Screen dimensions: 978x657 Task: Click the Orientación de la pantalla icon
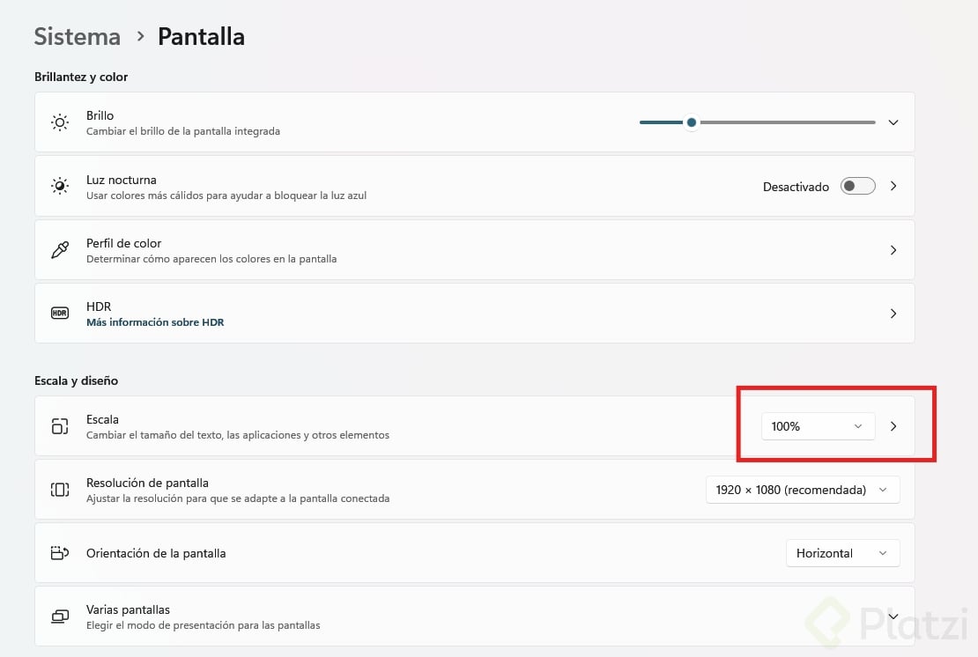point(60,553)
